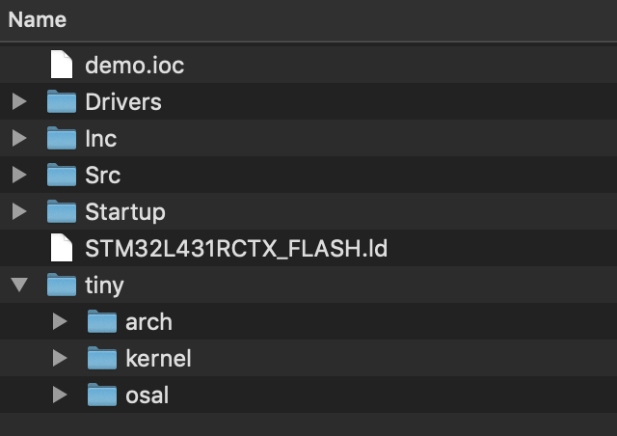
Task: Select the STM32L431RCTX_FLASH.ld filename row
Action: pos(236,249)
